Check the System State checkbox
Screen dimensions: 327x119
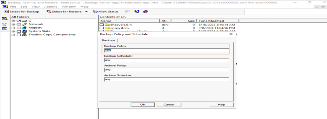pyautogui.click(x=19, y=31)
